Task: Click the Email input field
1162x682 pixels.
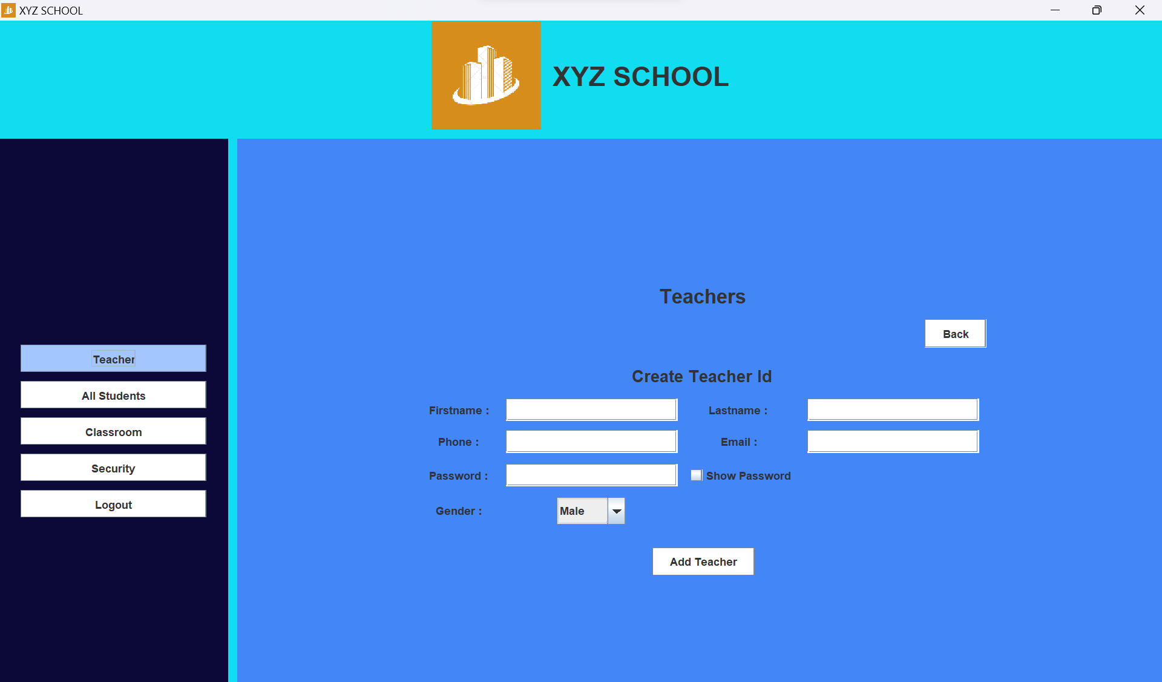Action: (x=893, y=442)
